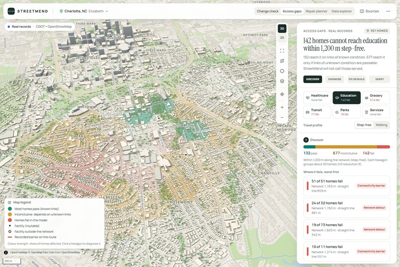Click the OpenFreeMap attribution link
This screenshot has height=267, width=400.
click(x=19, y=253)
